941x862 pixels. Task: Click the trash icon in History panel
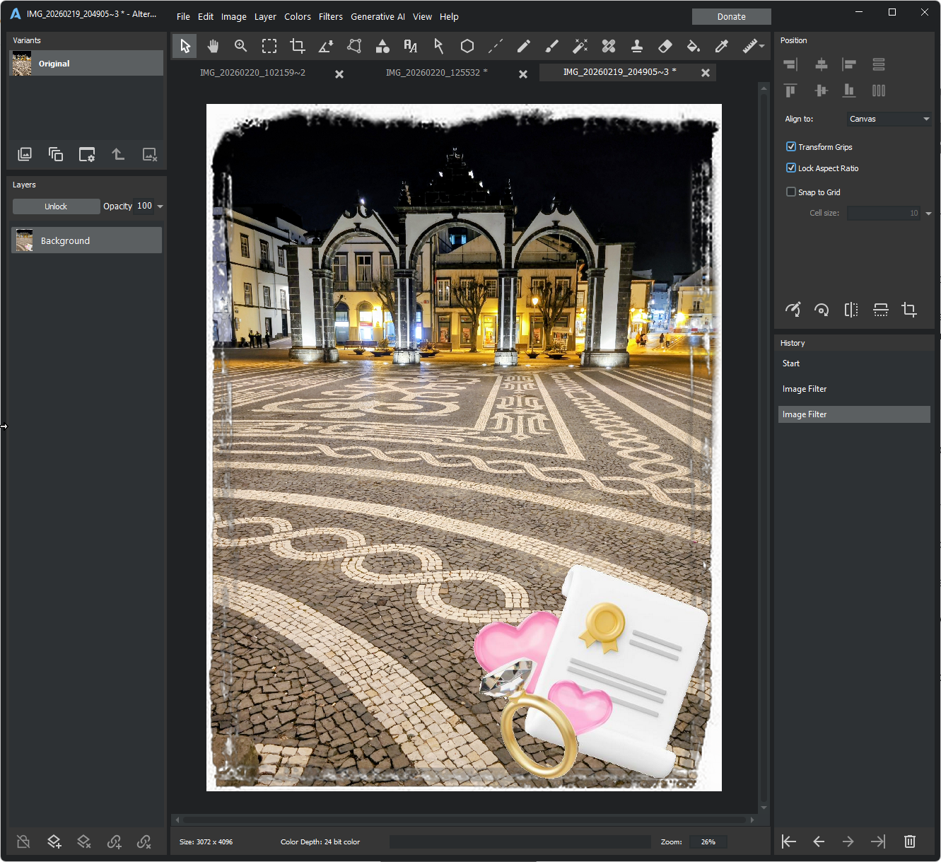coord(910,841)
